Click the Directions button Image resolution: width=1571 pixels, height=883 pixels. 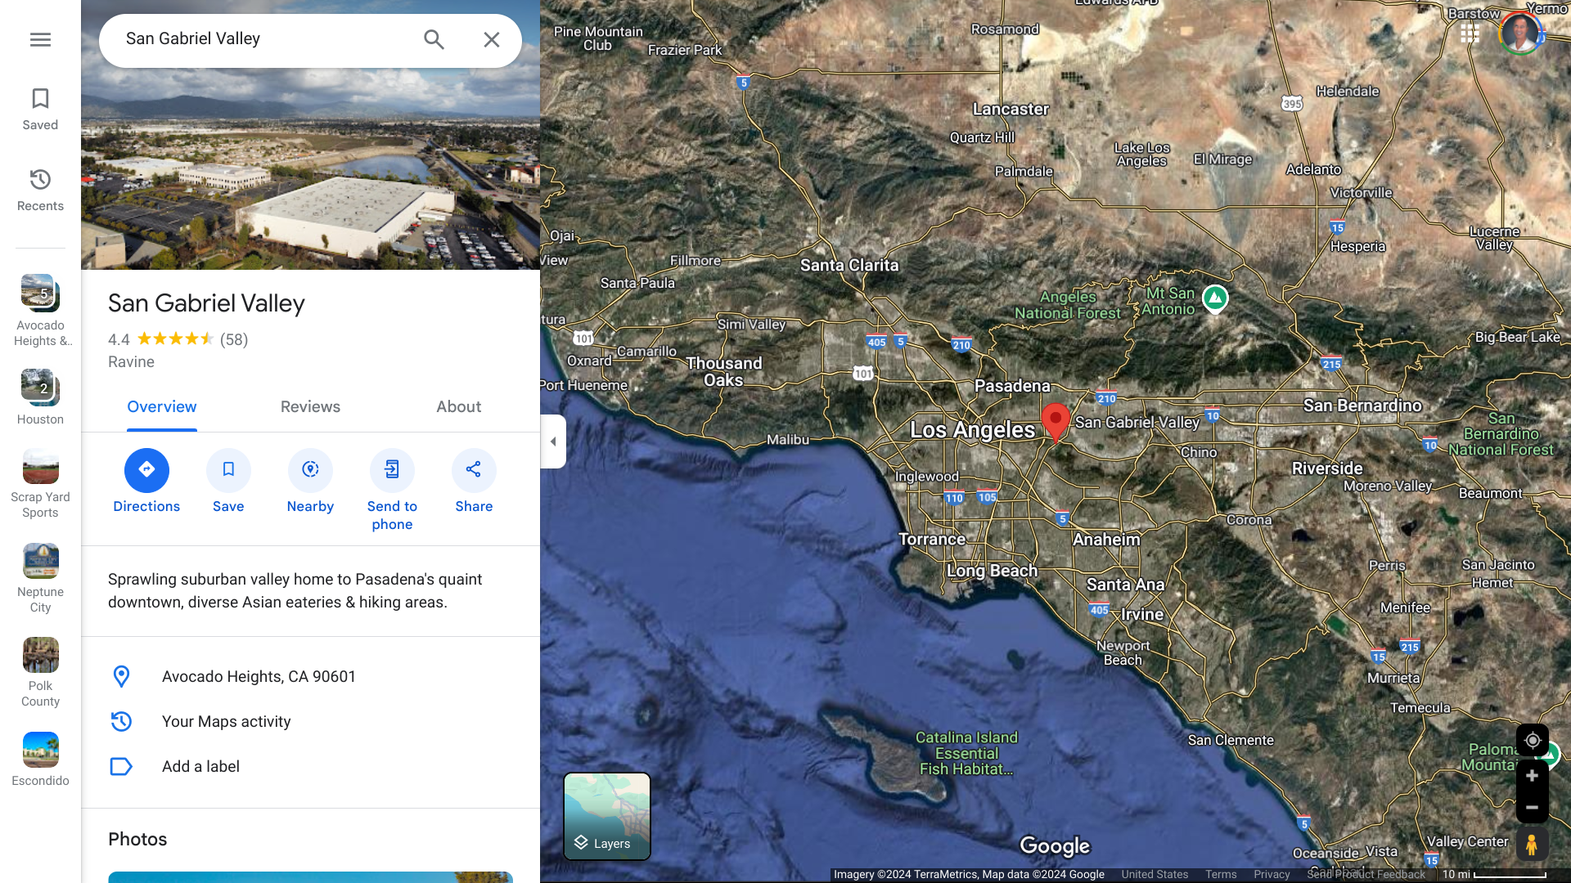click(146, 470)
